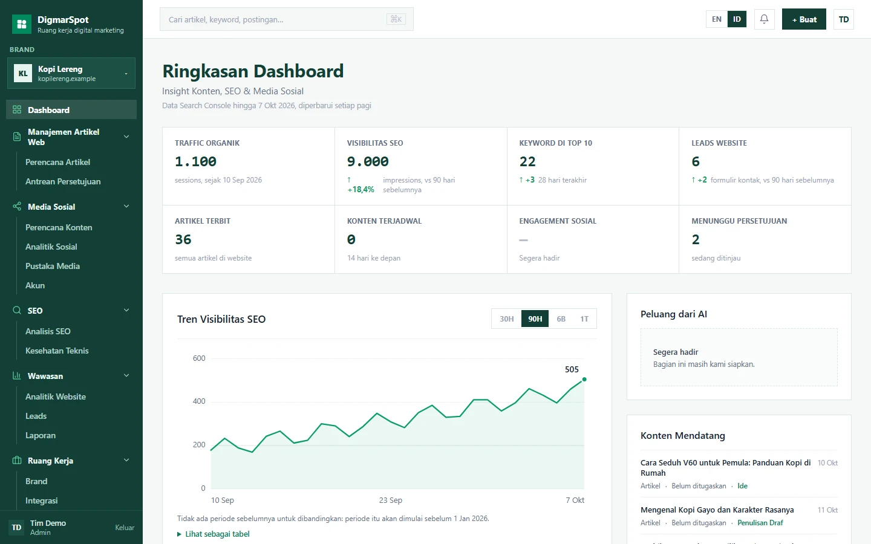Click the Media Sosial share icon
This screenshot has height=544, width=871.
coord(17,207)
